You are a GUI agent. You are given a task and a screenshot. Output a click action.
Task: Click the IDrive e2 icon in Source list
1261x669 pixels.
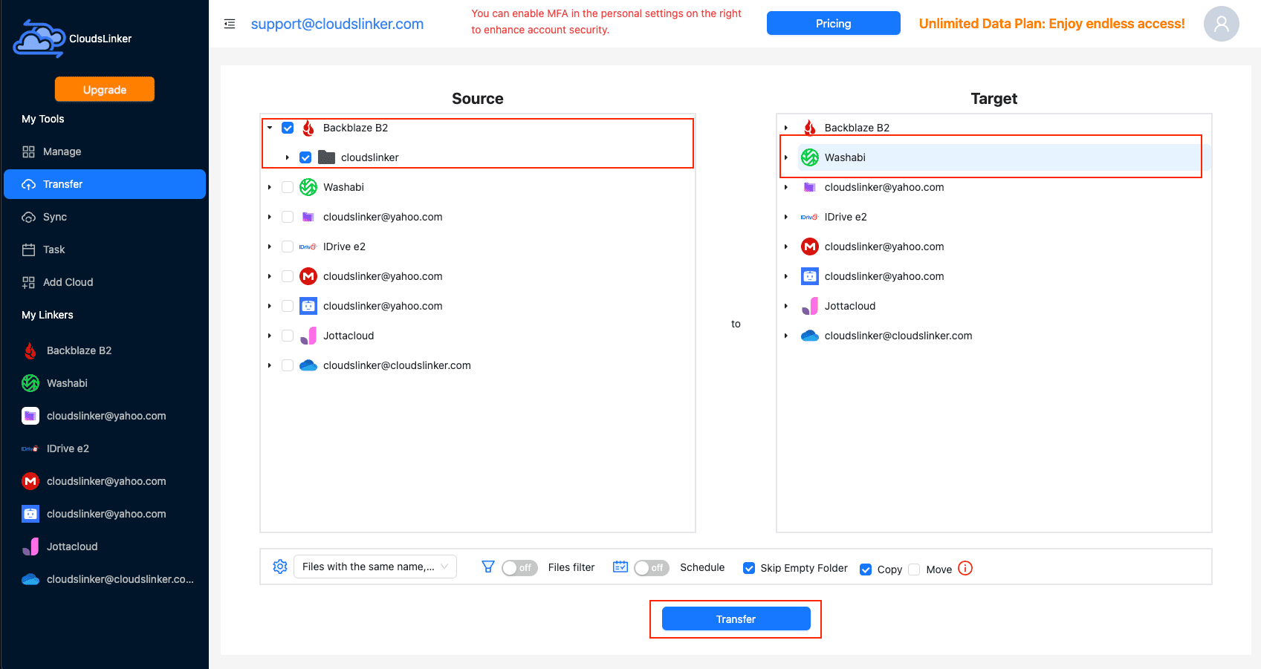(308, 247)
